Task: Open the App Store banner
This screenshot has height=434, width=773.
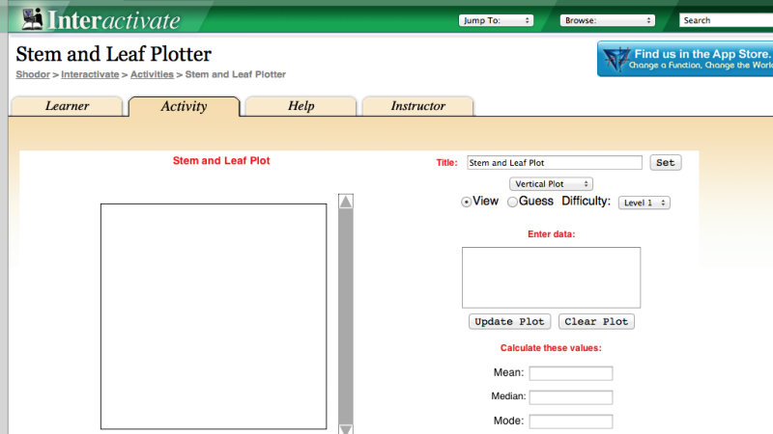Action: click(x=685, y=59)
